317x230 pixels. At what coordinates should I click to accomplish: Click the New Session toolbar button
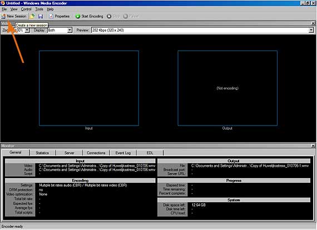[x=14, y=16]
